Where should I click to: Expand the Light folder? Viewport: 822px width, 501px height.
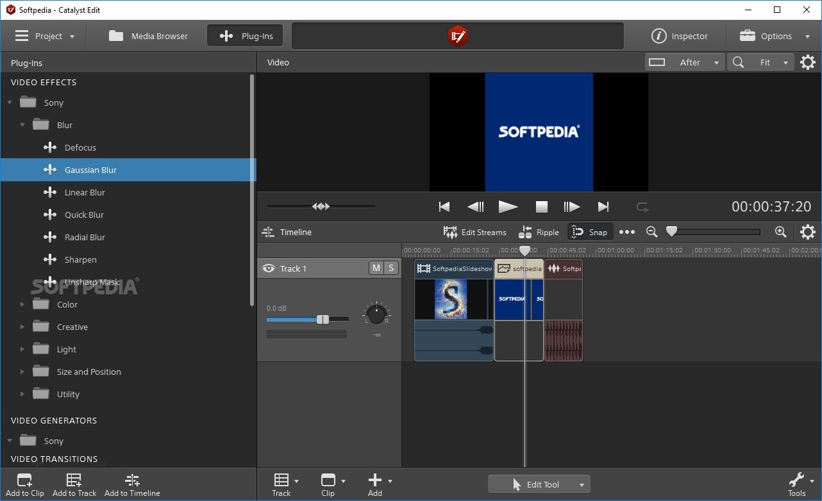point(22,349)
